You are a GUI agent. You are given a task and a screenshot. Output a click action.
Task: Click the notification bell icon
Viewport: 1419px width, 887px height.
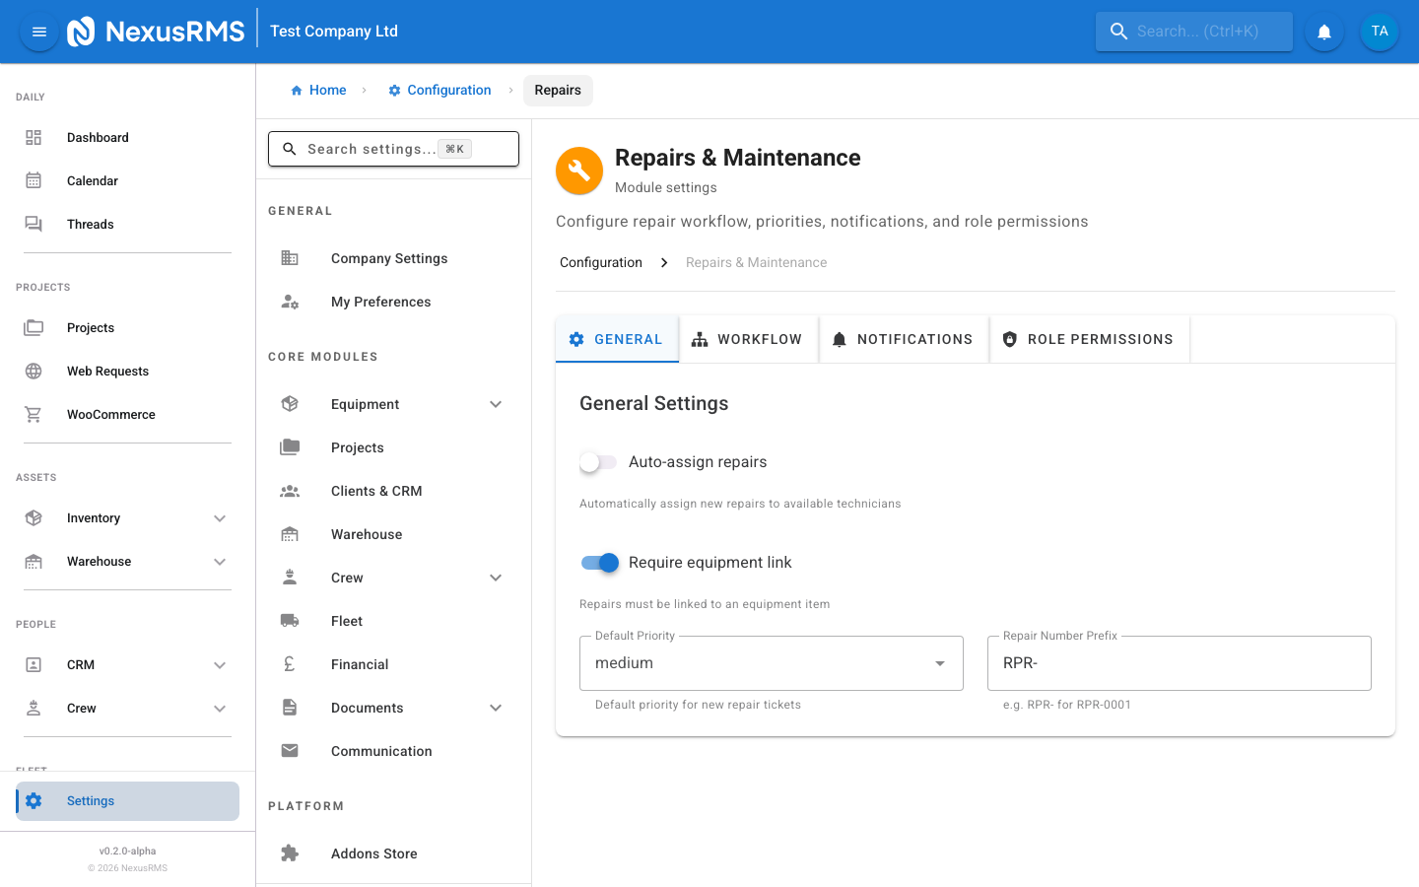click(x=1323, y=31)
